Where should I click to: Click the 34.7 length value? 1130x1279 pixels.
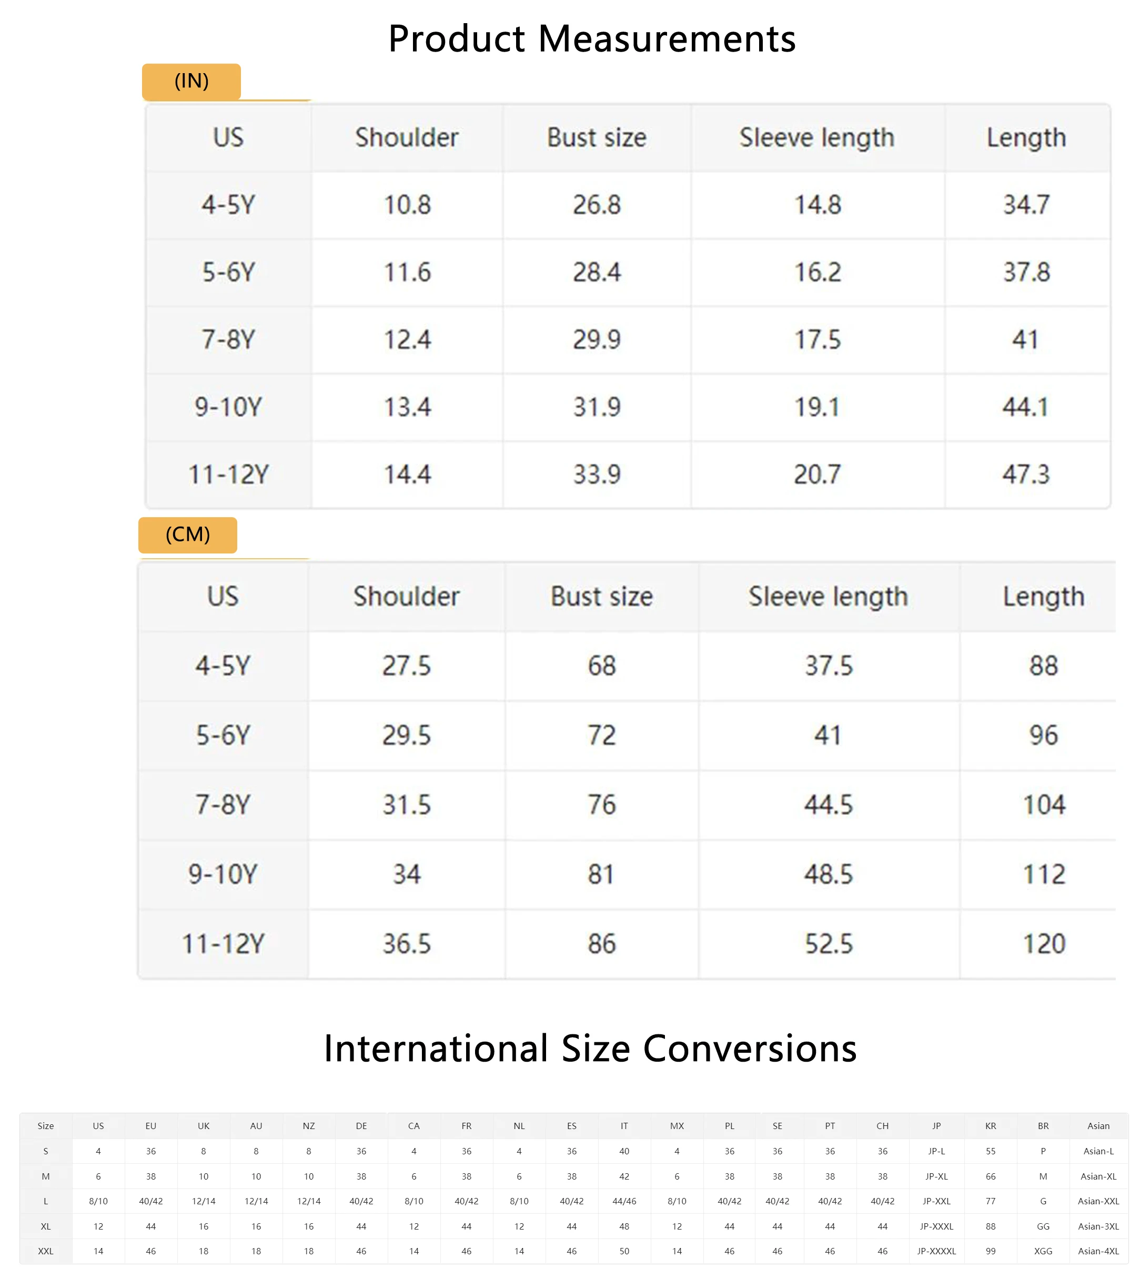(1026, 205)
